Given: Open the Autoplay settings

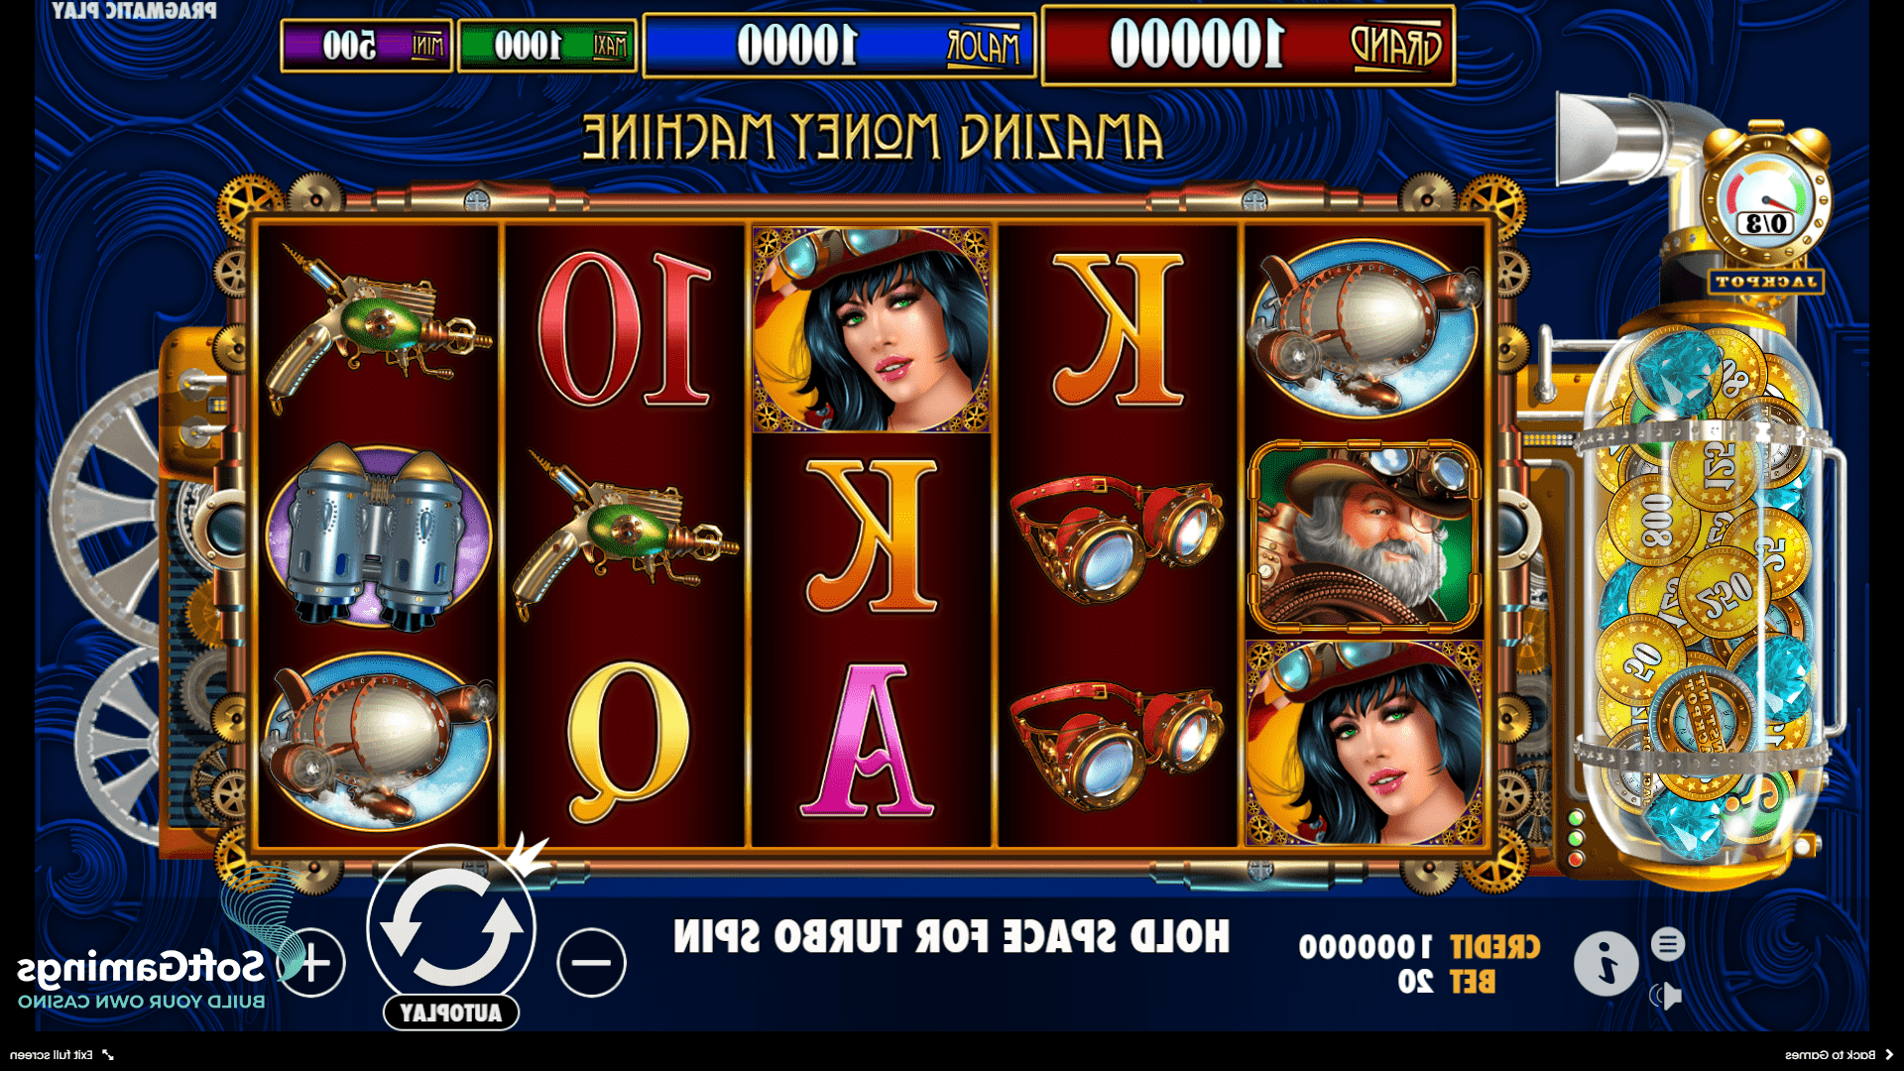Looking at the screenshot, I should [x=451, y=1012].
